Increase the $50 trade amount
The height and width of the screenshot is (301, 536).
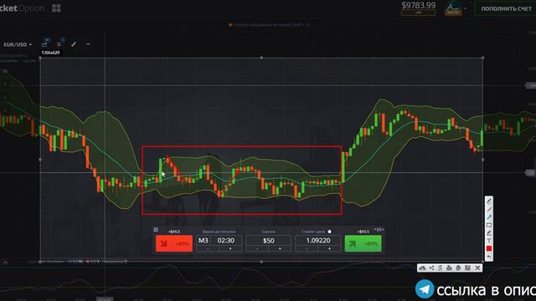pyautogui.click(x=280, y=249)
